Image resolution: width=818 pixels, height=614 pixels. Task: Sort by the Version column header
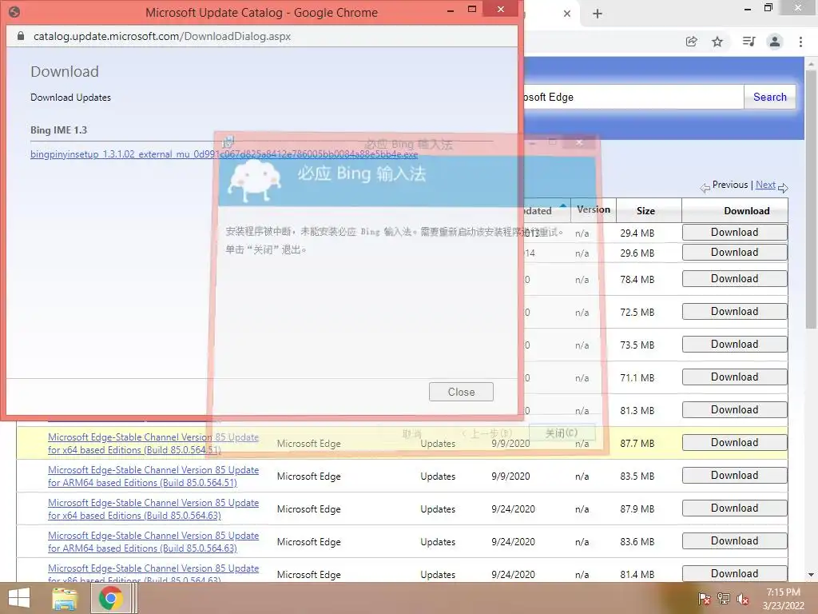point(594,210)
